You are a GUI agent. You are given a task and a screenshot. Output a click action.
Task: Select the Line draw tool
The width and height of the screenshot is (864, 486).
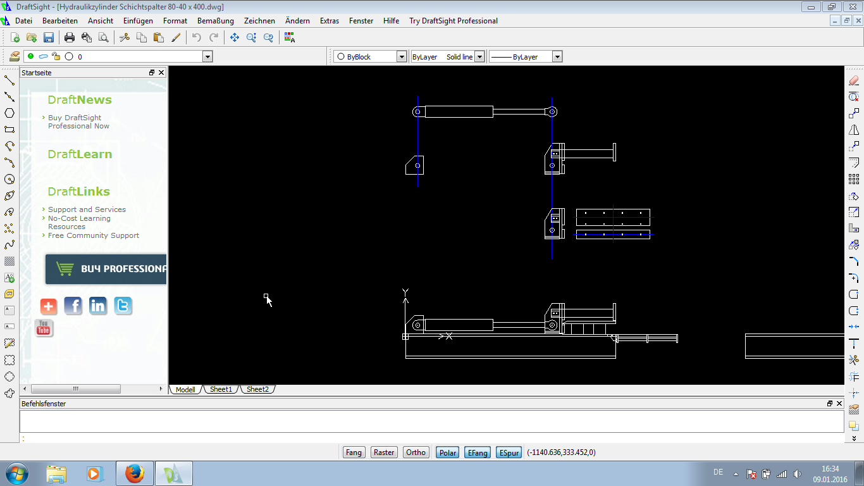pyautogui.click(x=9, y=80)
